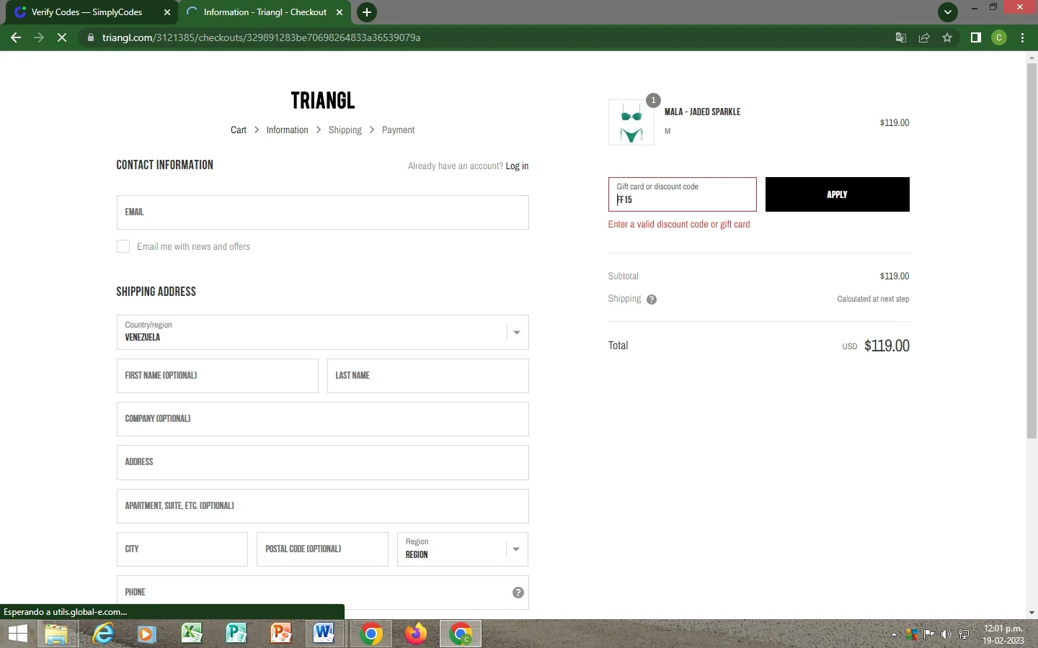Click the share page icon in address bar
This screenshot has height=648, width=1038.
pos(924,37)
